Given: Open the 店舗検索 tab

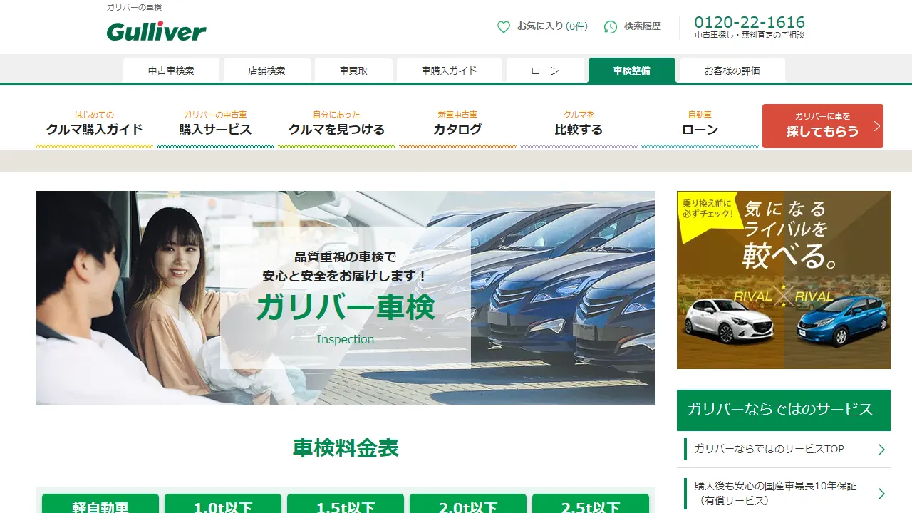Looking at the screenshot, I should 266,70.
